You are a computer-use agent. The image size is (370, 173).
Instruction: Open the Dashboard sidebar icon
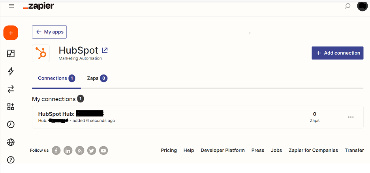[11, 54]
